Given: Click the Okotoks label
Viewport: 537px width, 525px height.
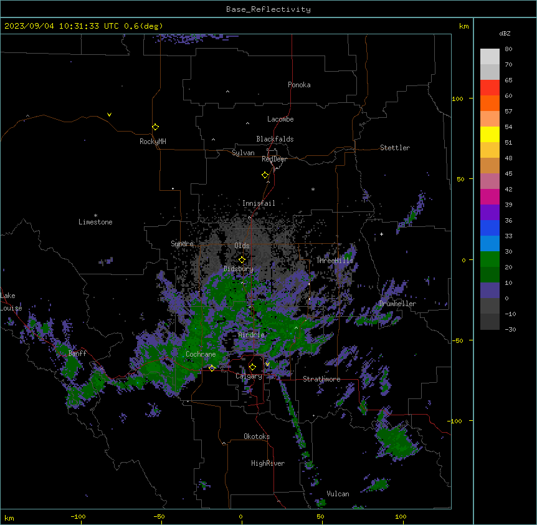Looking at the screenshot, I should point(257,436).
